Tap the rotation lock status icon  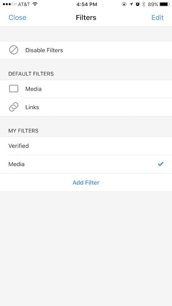tap(124, 4)
